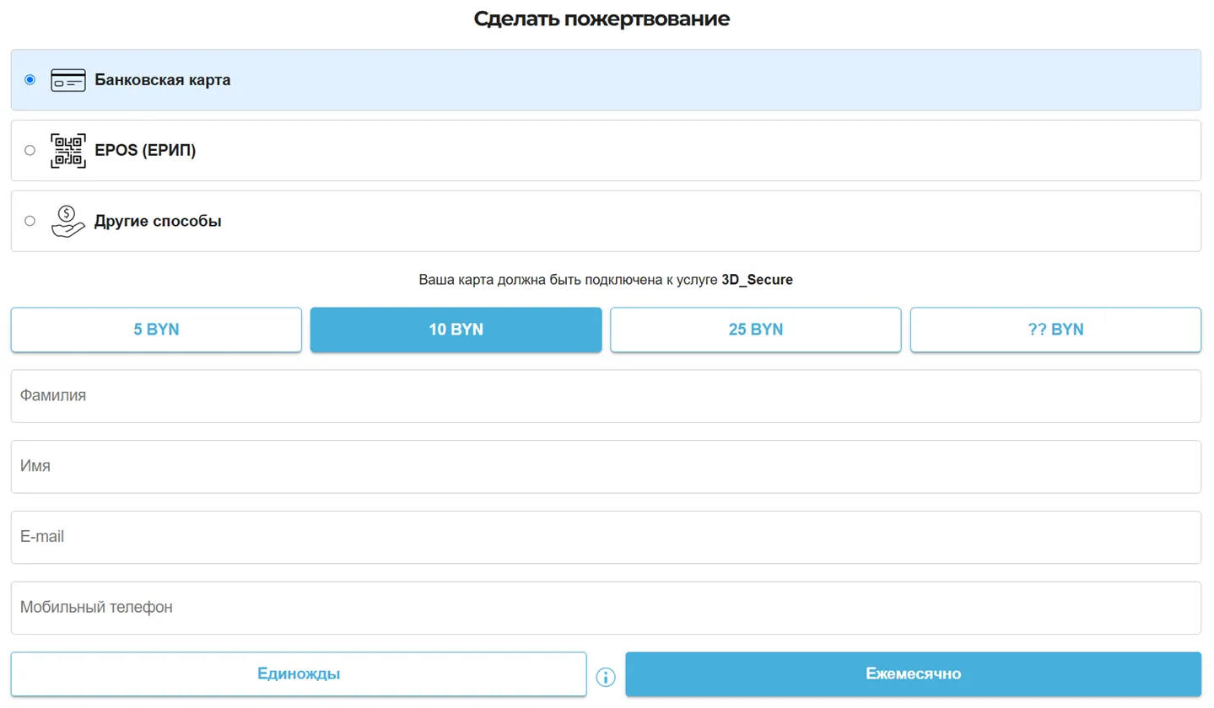Click the 3D_Secure bold text

(x=758, y=280)
